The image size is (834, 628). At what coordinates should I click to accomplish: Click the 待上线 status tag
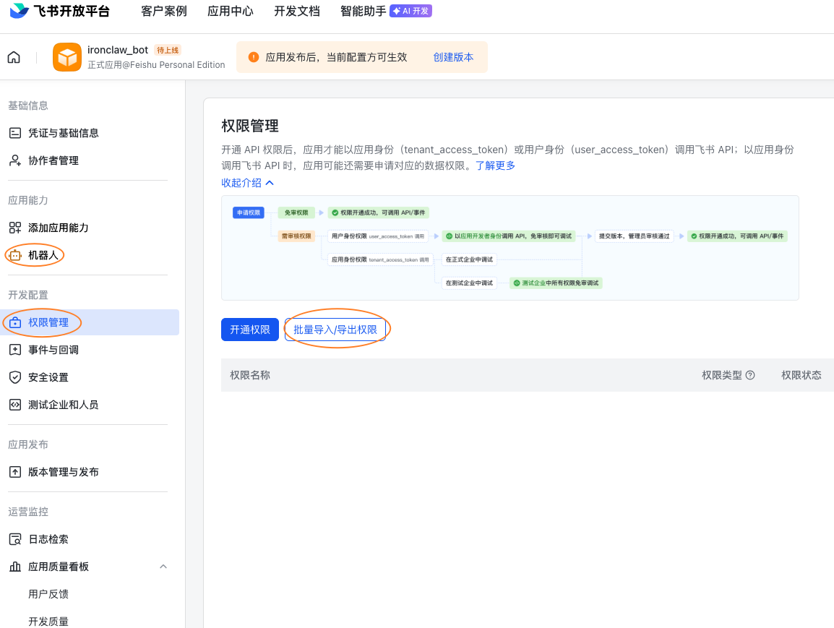point(168,50)
